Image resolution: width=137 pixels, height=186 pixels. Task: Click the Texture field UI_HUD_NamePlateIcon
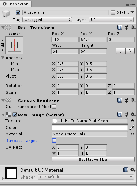click(90, 121)
